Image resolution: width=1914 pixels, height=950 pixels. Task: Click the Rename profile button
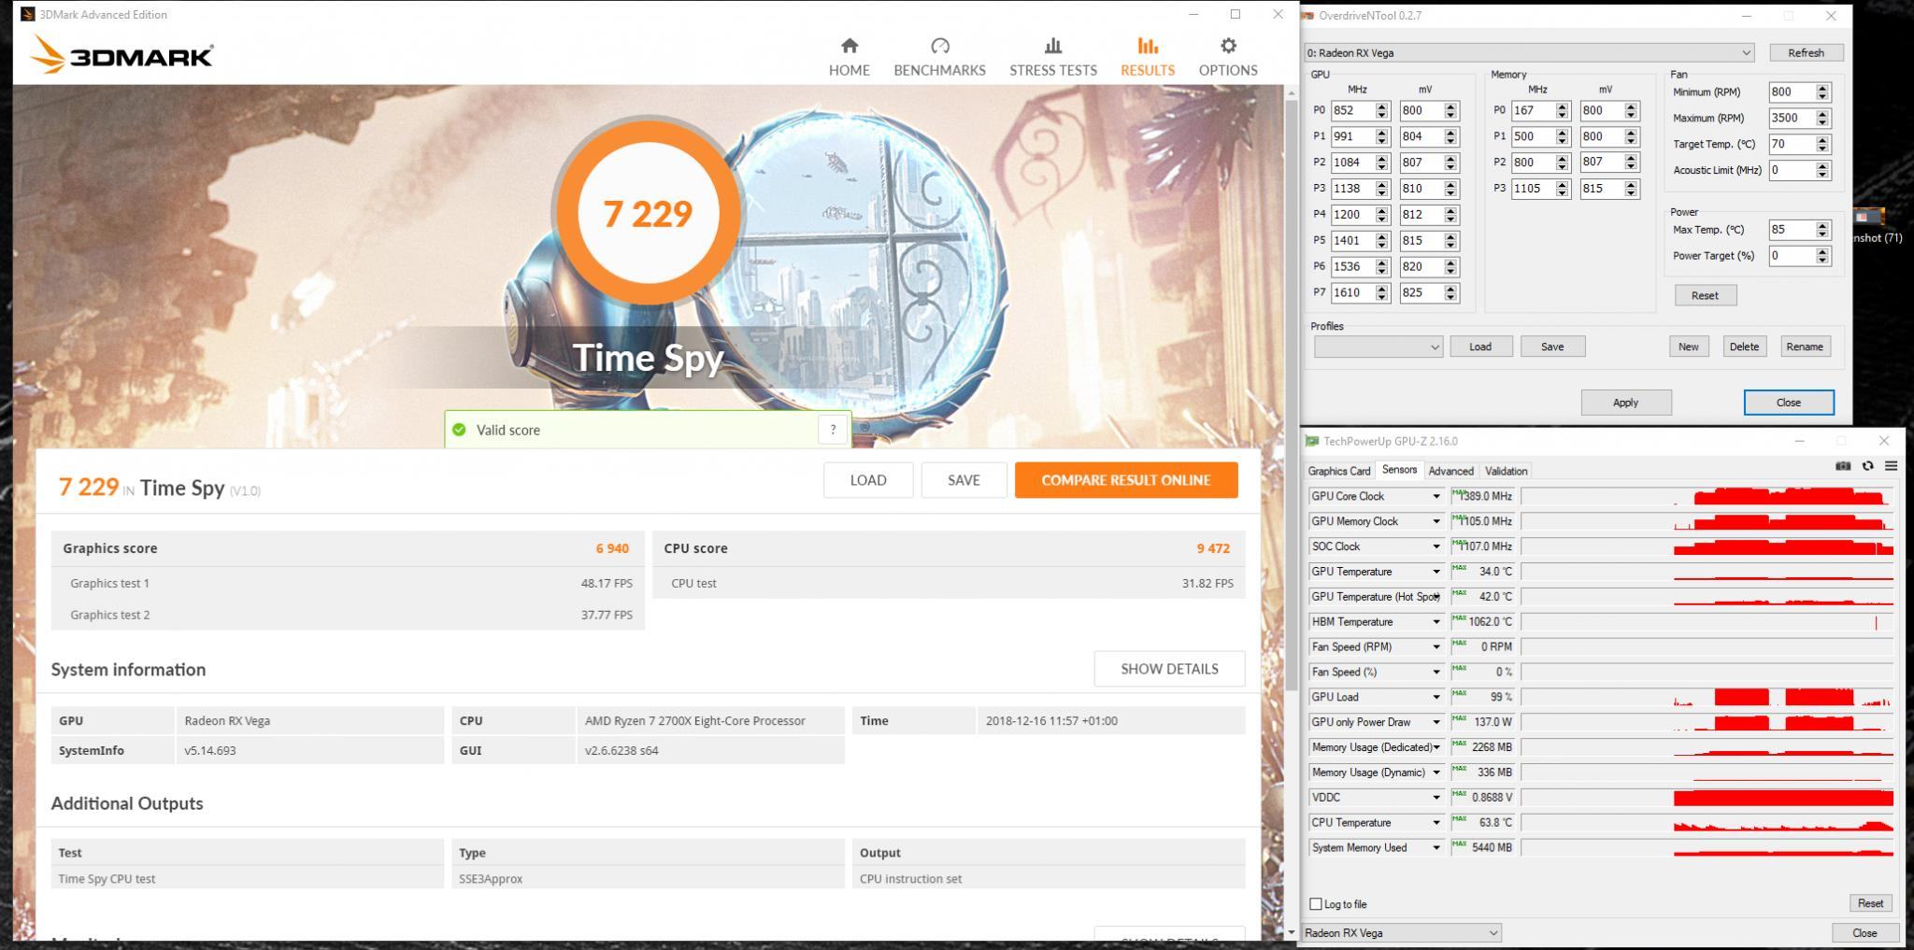click(x=1805, y=347)
